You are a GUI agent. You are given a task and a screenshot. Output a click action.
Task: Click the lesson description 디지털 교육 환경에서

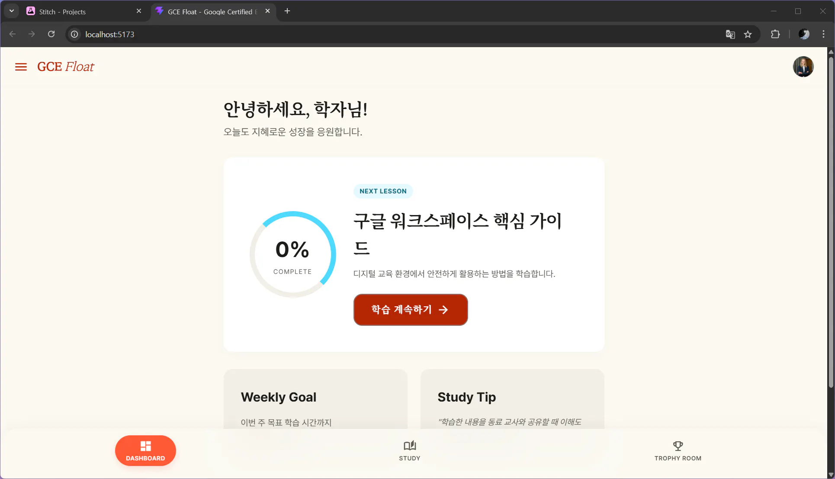coord(454,274)
